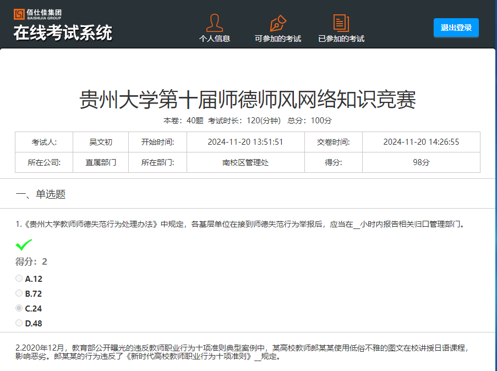The height and width of the screenshot is (371, 497).
Task: Click the start time 2024-11-20 13:51:51
Action: [x=245, y=142]
